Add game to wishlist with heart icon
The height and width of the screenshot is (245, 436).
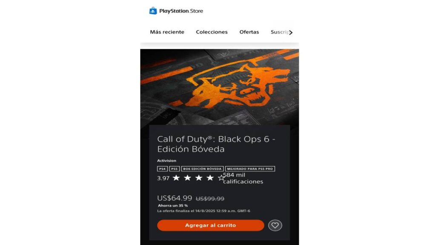tap(275, 225)
